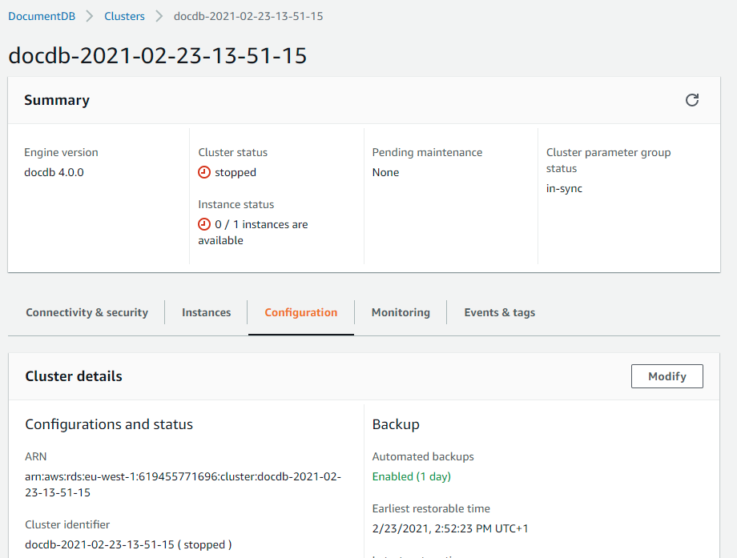Click the 'Earliest restorable time' label
Screen dimensions: 737x558
(x=431, y=508)
